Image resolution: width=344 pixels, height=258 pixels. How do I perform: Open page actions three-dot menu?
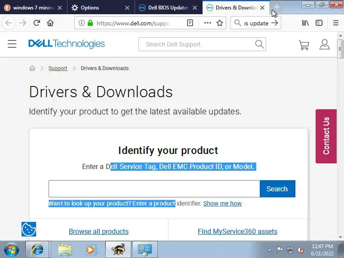click(x=208, y=23)
